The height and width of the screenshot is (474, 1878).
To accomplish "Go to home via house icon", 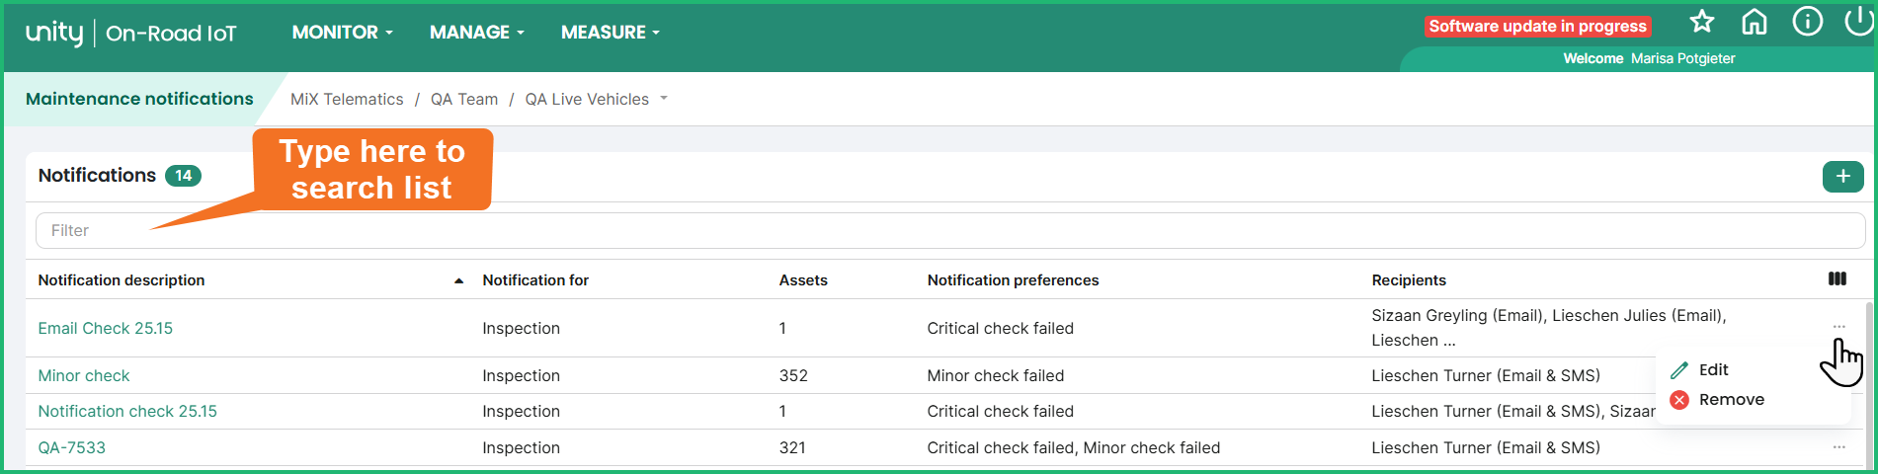I will [x=1755, y=22].
